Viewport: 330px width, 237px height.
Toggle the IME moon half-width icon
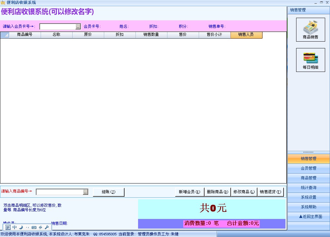point(21,227)
